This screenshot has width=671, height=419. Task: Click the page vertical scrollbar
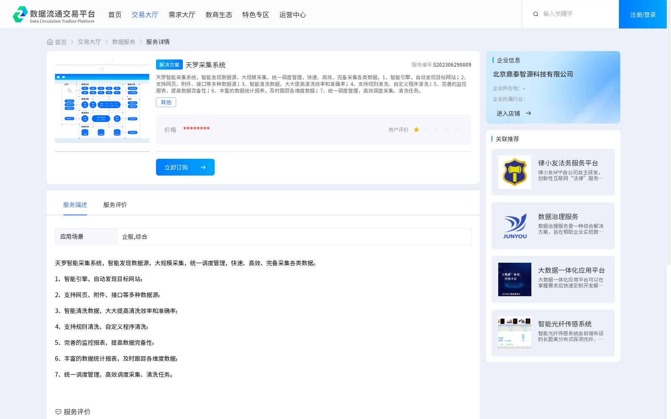(x=669, y=134)
